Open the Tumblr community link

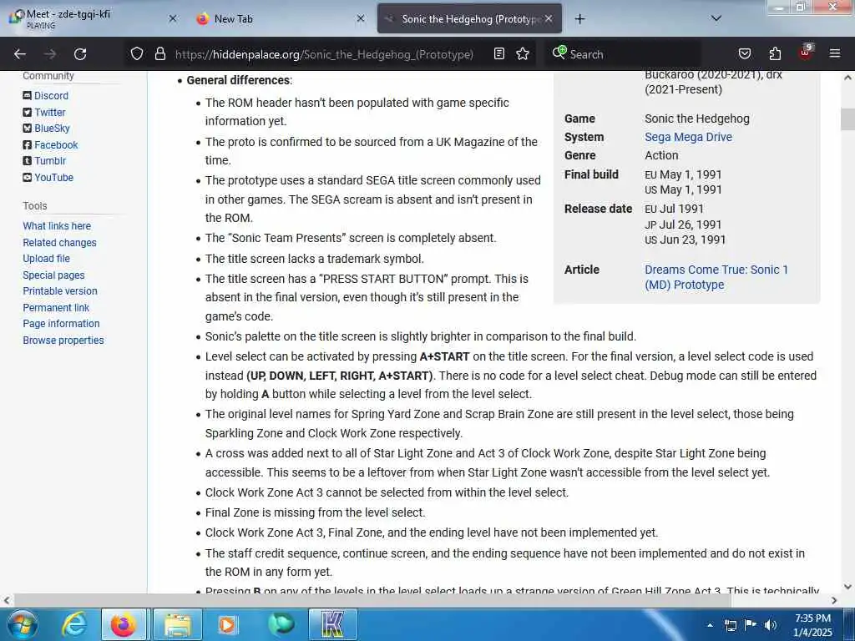(x=50, y=161)
